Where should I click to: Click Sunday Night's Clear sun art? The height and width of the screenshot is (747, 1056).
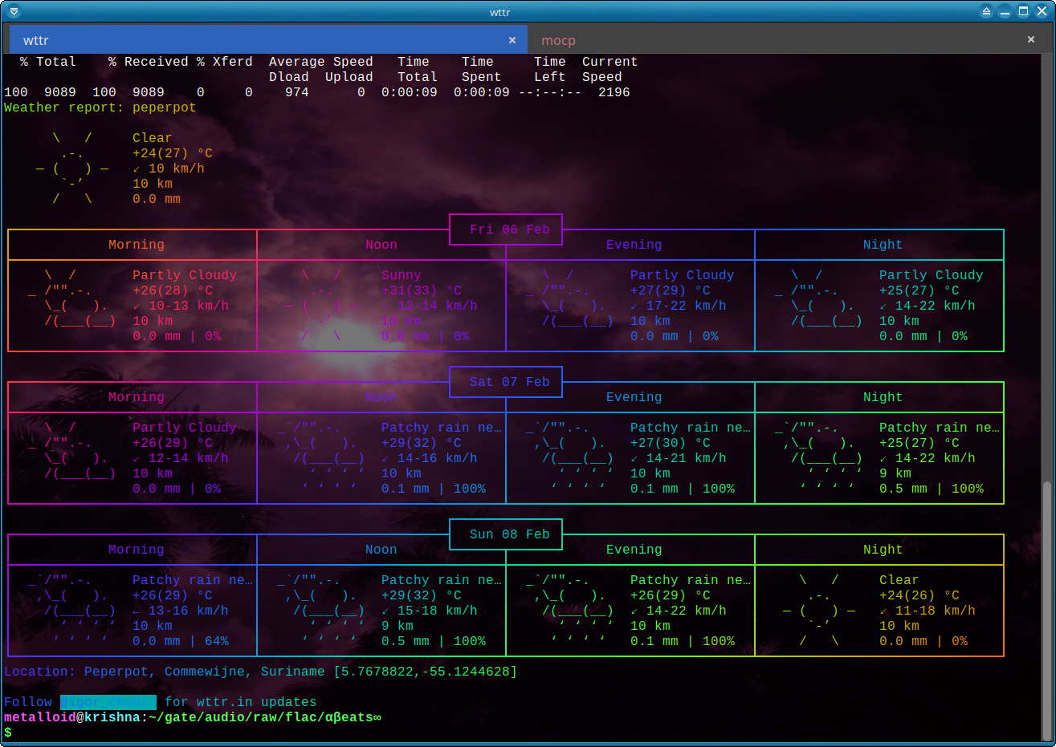click(x=819, y=611)
